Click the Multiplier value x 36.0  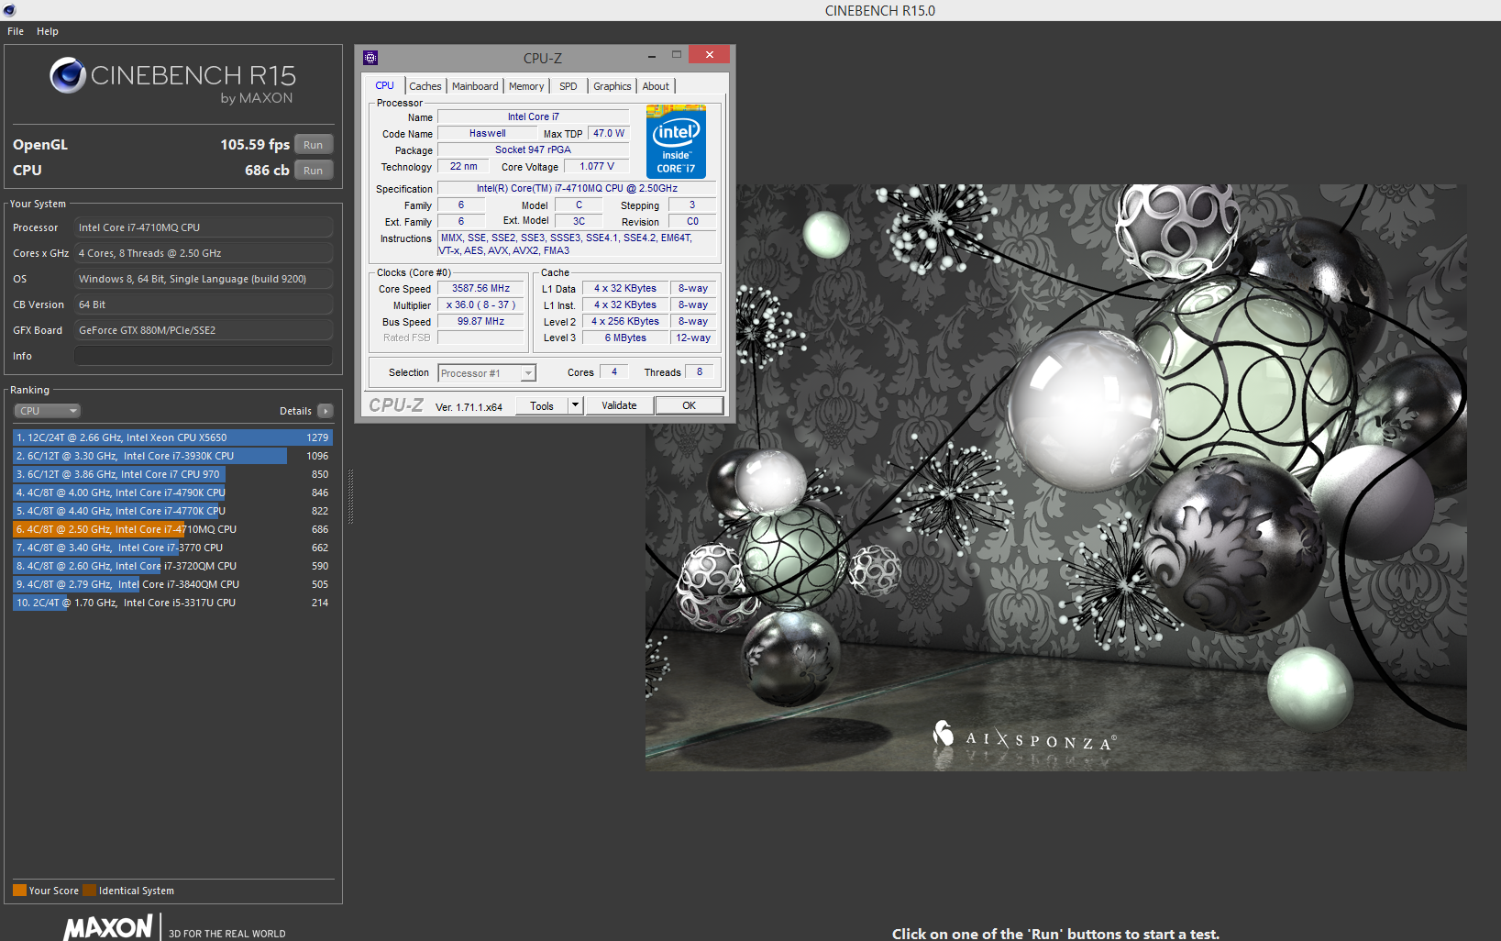(x=480, y=304)
